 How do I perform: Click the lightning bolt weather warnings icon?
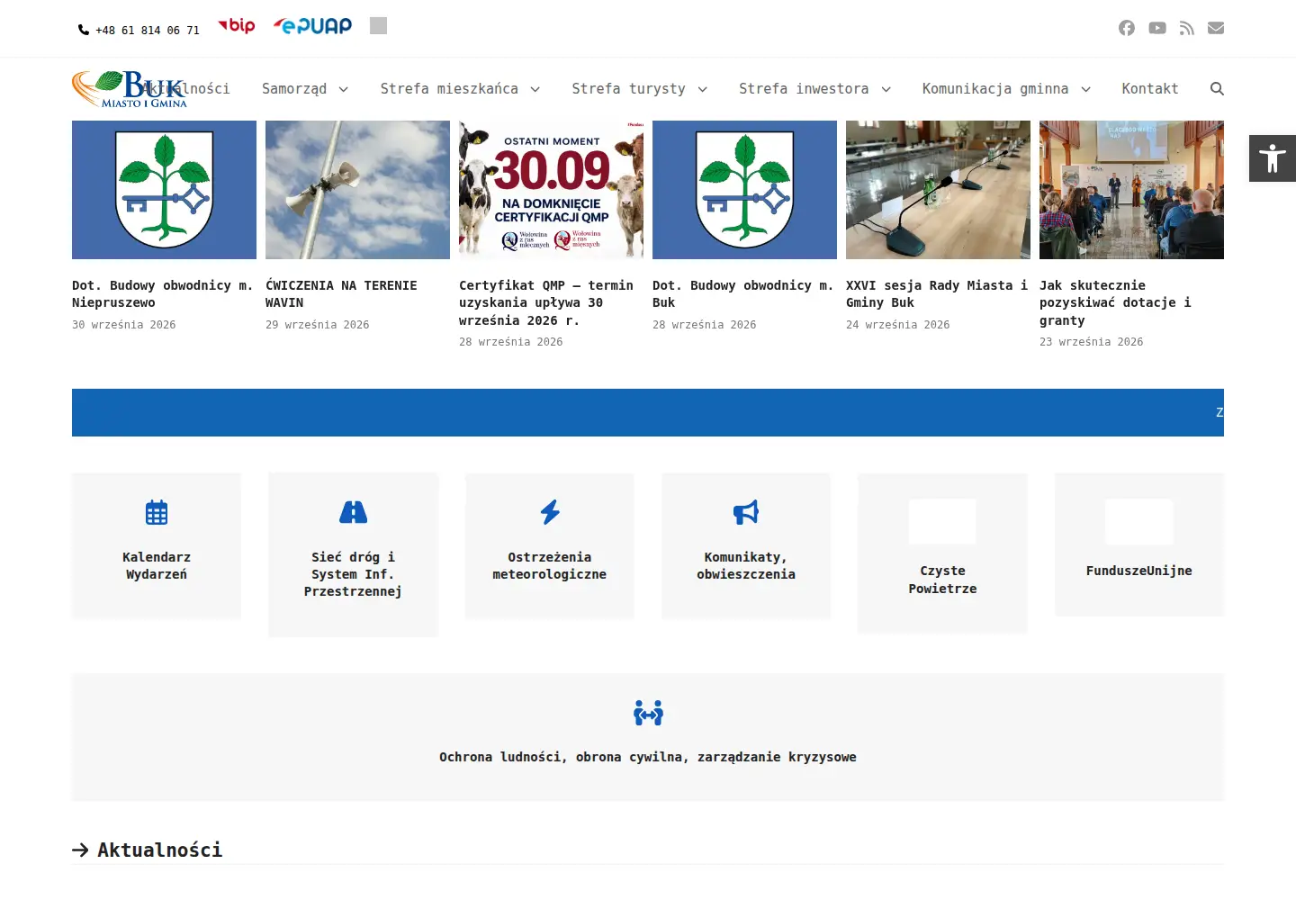coord(550,512)
